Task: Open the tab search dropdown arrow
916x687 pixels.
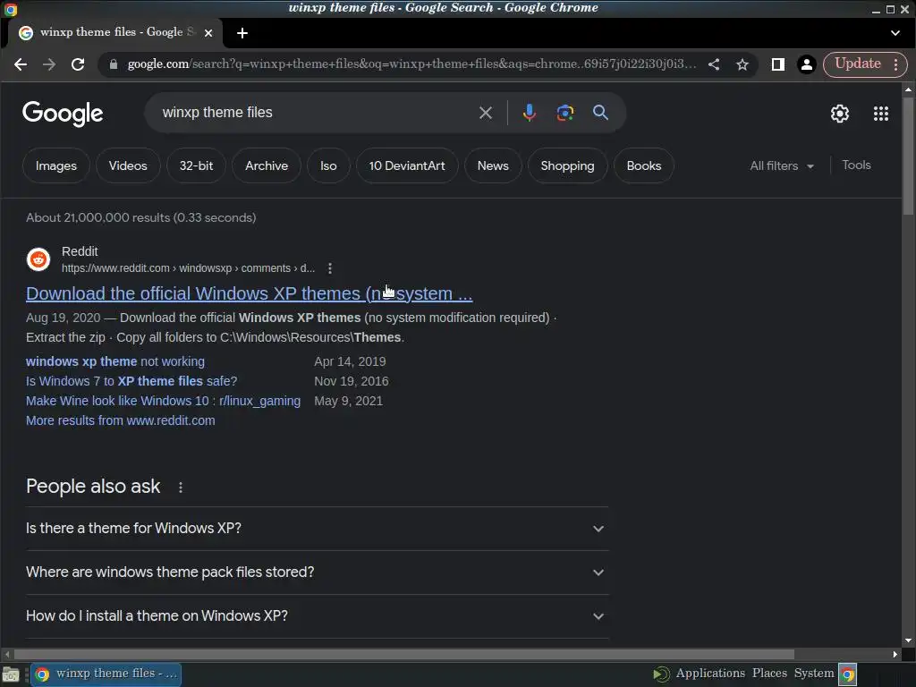Action: (x=895, y=33)
